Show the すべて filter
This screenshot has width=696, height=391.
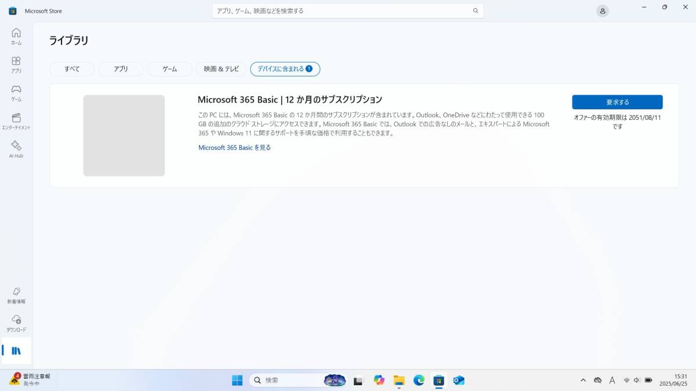coord(72,69)
